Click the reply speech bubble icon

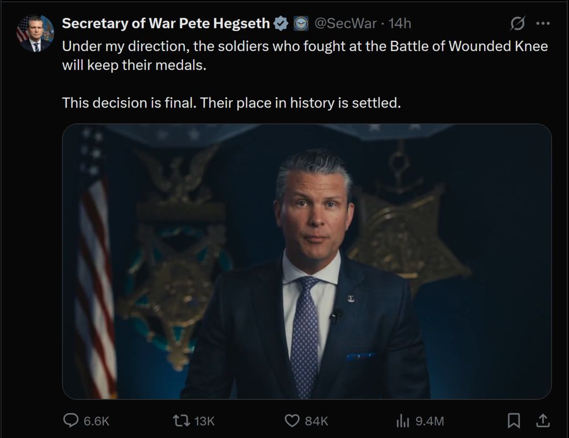[x=71, y=420]
